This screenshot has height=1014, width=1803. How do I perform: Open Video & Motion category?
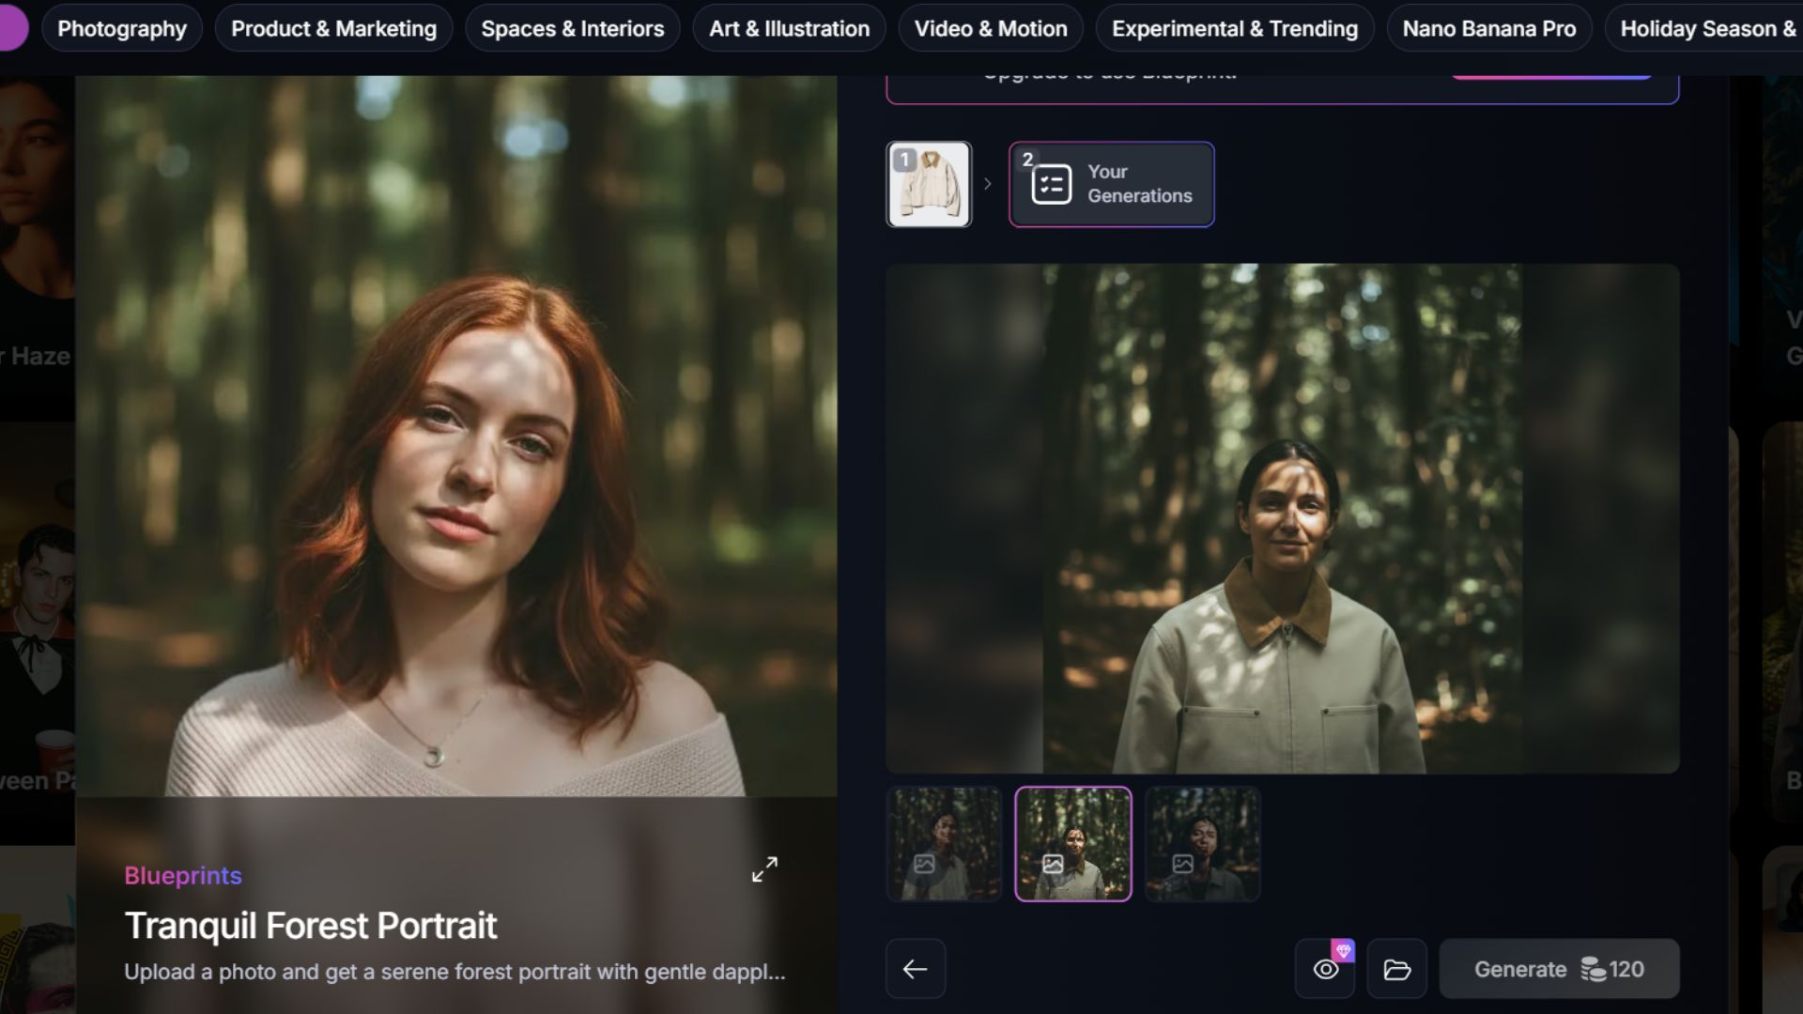coord(991,29)
